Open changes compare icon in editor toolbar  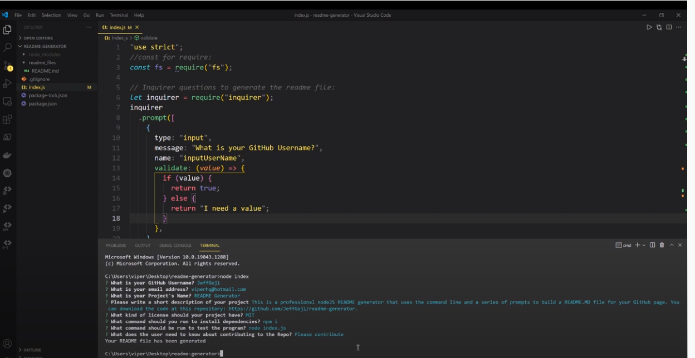(659, 27)
